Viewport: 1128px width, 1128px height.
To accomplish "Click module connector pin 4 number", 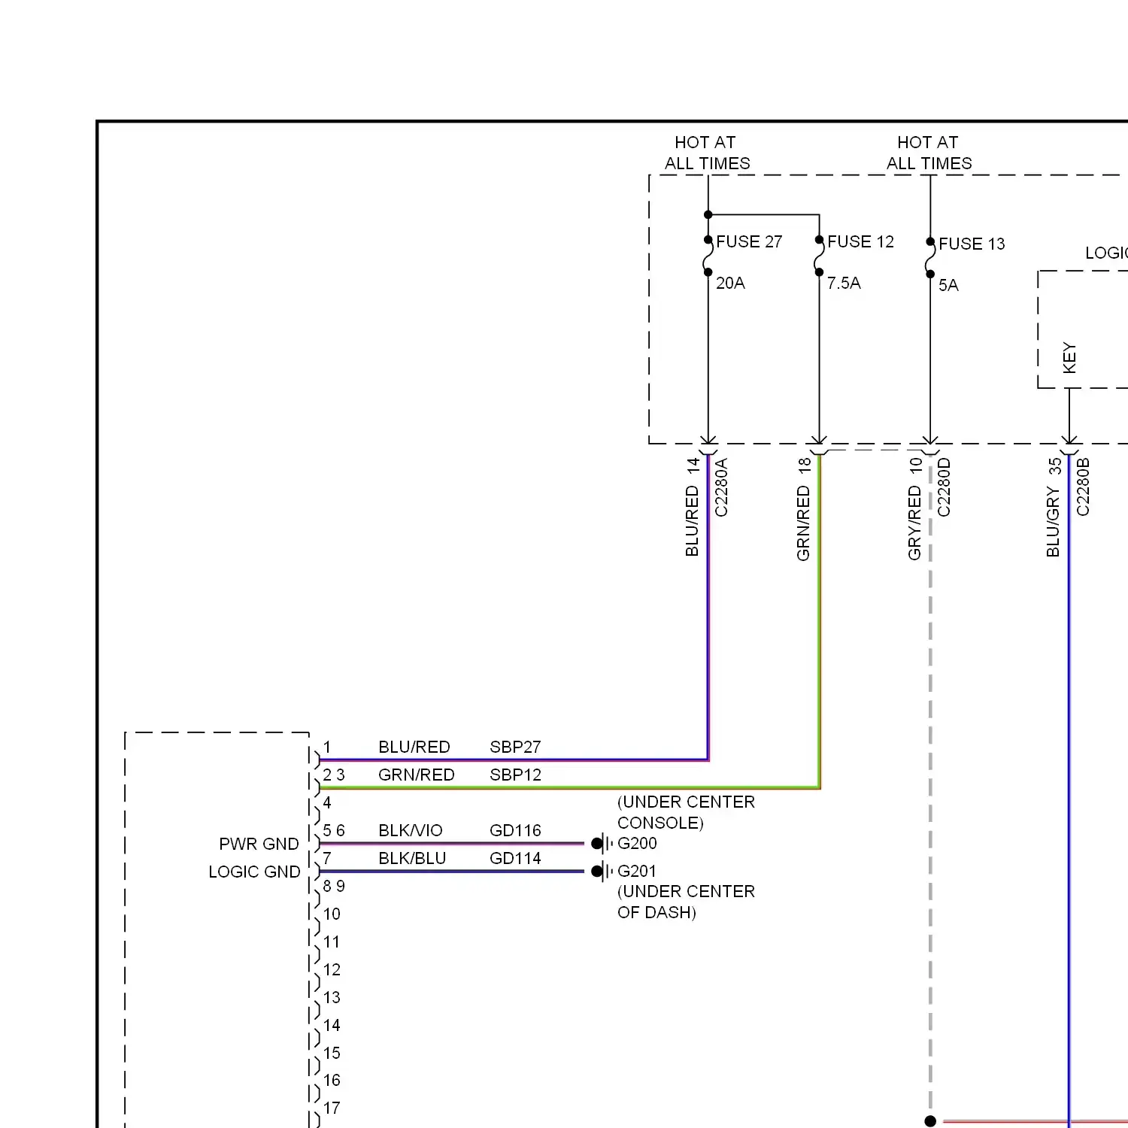I will [327, 802].
